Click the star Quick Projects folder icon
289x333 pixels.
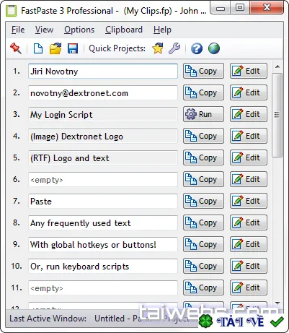(158, 48)
